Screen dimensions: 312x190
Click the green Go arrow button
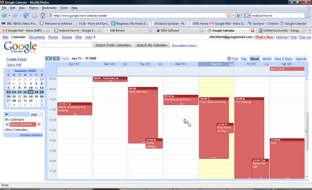point(239,15)
